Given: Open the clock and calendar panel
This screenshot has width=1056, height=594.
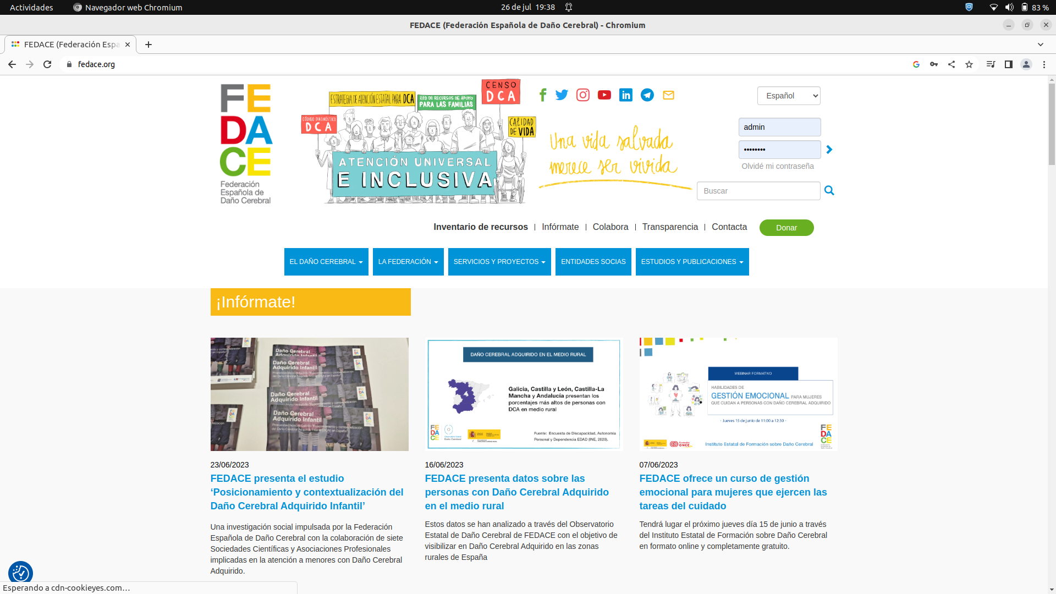Looking at the screenshot, I should [528, 7].
